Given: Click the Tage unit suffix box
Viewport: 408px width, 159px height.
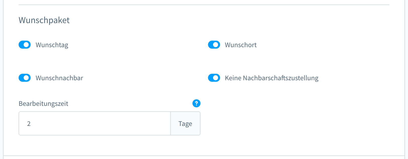Looking at the screenshot, I should pos(185,123).
